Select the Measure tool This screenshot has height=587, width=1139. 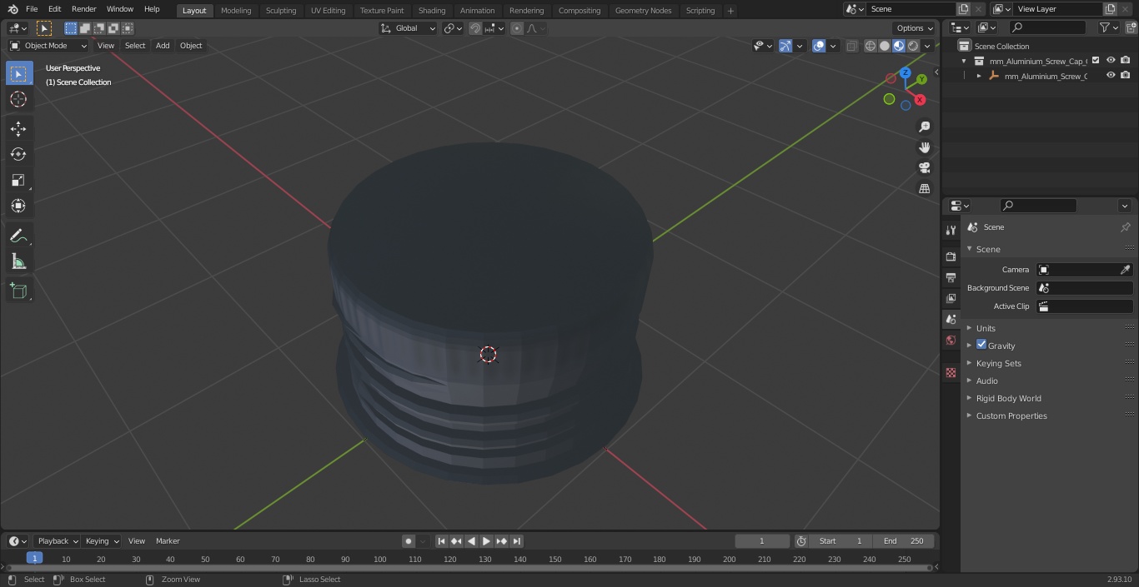(x=18, y=262)
